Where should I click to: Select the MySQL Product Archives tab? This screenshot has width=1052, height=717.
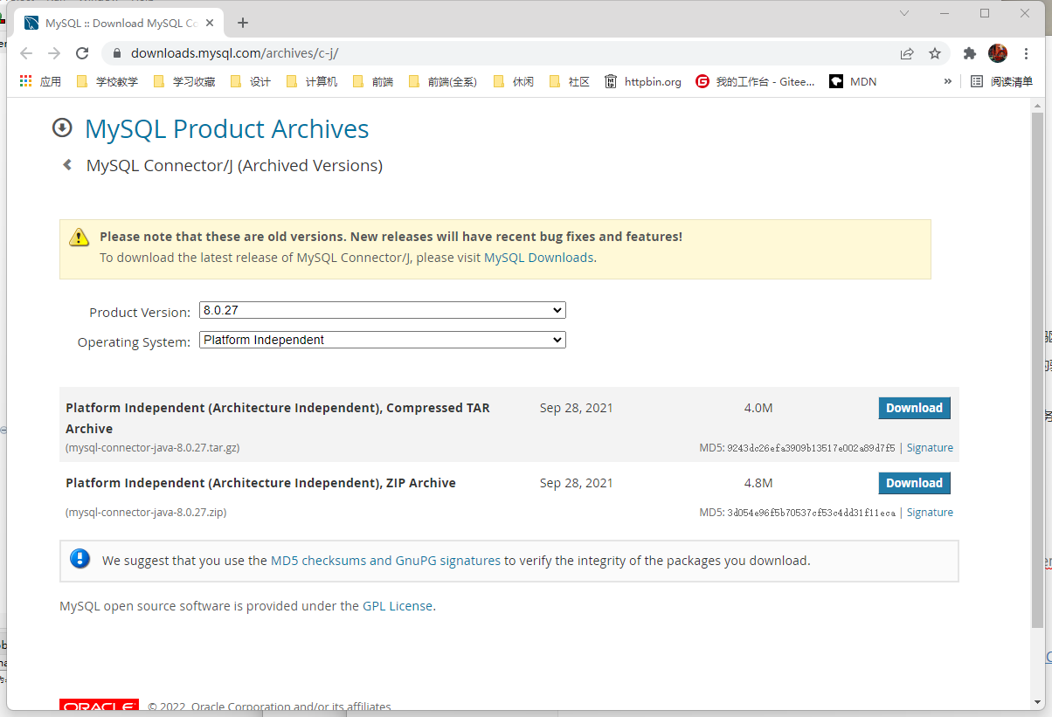coord(114,22)
